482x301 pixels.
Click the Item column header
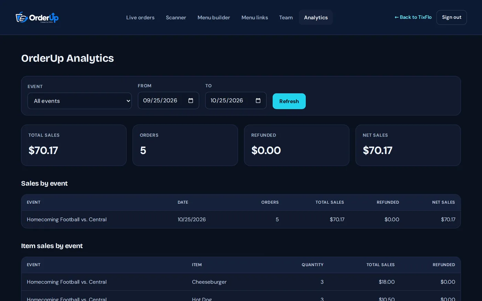click(x=197, y=265)
